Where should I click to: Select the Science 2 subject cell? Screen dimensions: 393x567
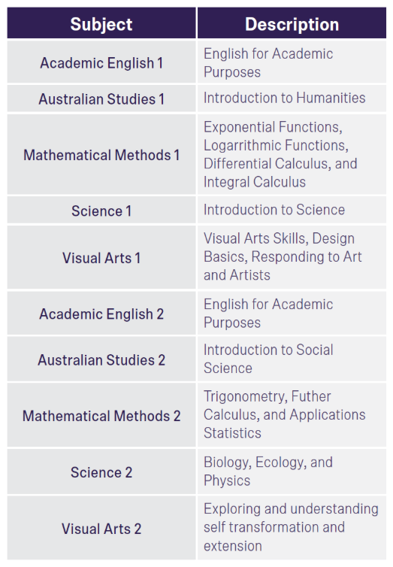[x=101, y=472]
